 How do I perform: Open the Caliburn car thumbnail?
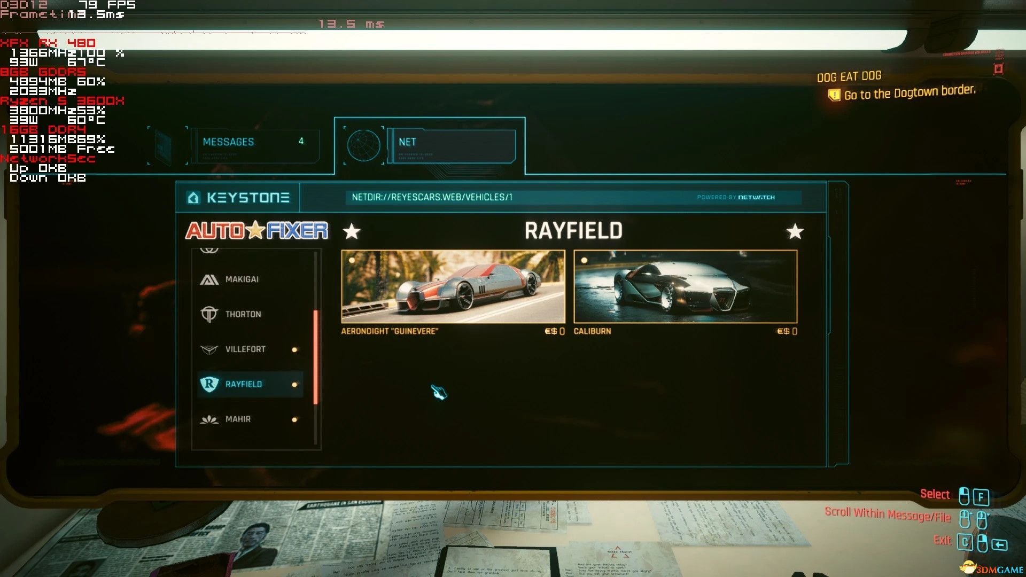(x=685, y=286)
